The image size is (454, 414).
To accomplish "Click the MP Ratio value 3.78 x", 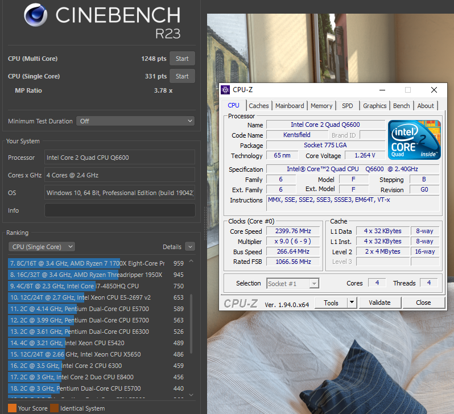I will (163, 90).
